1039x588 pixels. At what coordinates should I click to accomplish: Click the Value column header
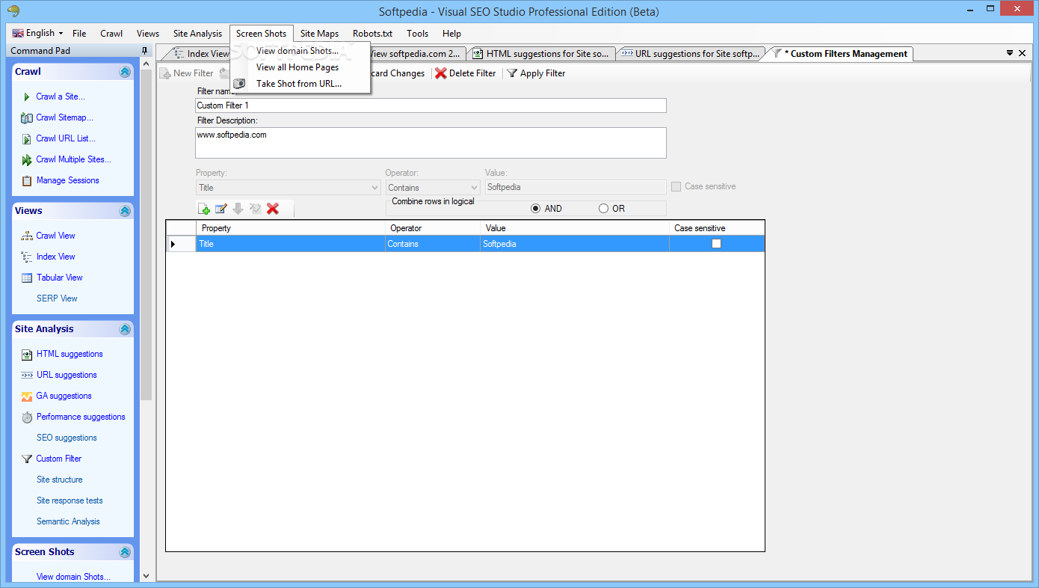575,228
